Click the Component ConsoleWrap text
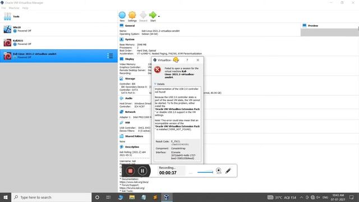The height and width of the screenshot is (202, 359). coord(178,148)
